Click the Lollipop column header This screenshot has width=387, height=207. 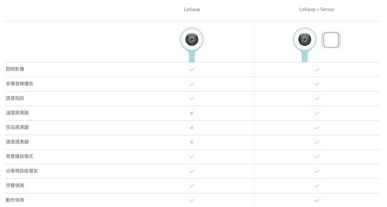click(192, 10)
